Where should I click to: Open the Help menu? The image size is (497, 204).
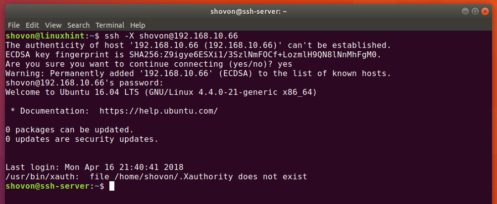tap(138, 25)
